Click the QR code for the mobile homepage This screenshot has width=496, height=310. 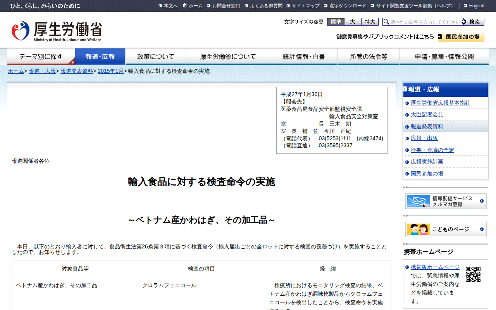473,274
